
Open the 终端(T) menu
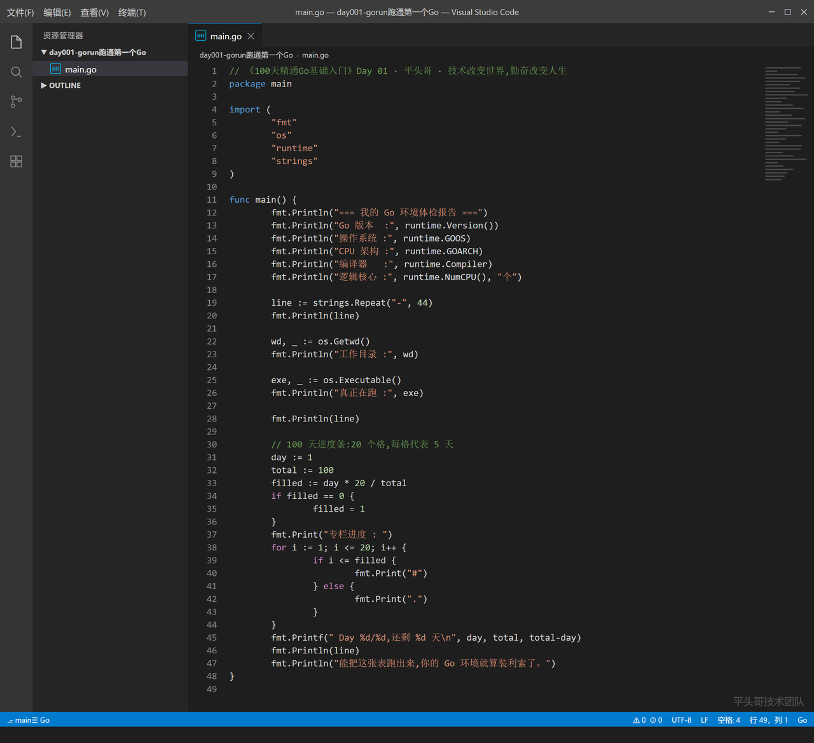(132, 13)
